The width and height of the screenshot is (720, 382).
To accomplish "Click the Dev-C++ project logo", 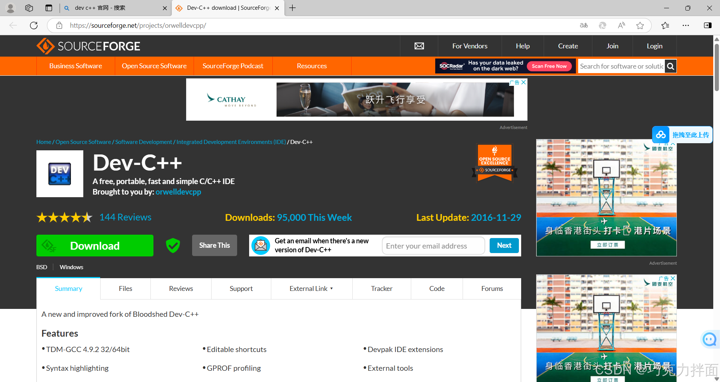I will coord(60,174).
